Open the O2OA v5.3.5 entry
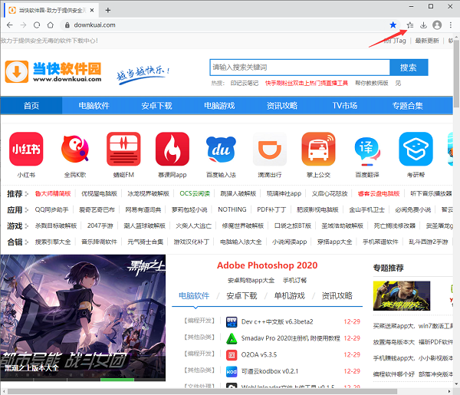This screenshot has width=460, height=395. pyautogui.click(x=259, y=354)
